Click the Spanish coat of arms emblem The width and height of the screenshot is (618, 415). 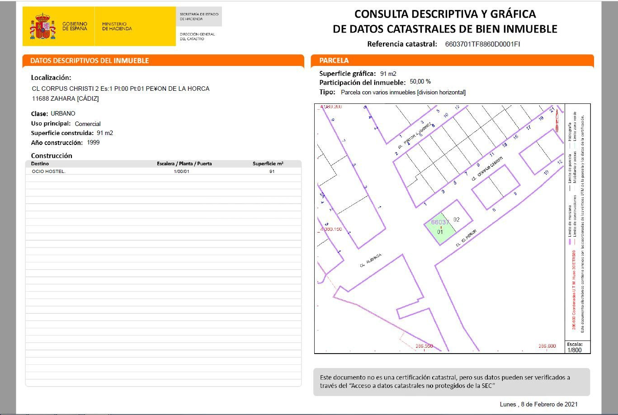pyautogui.click(x=42, y=27)
